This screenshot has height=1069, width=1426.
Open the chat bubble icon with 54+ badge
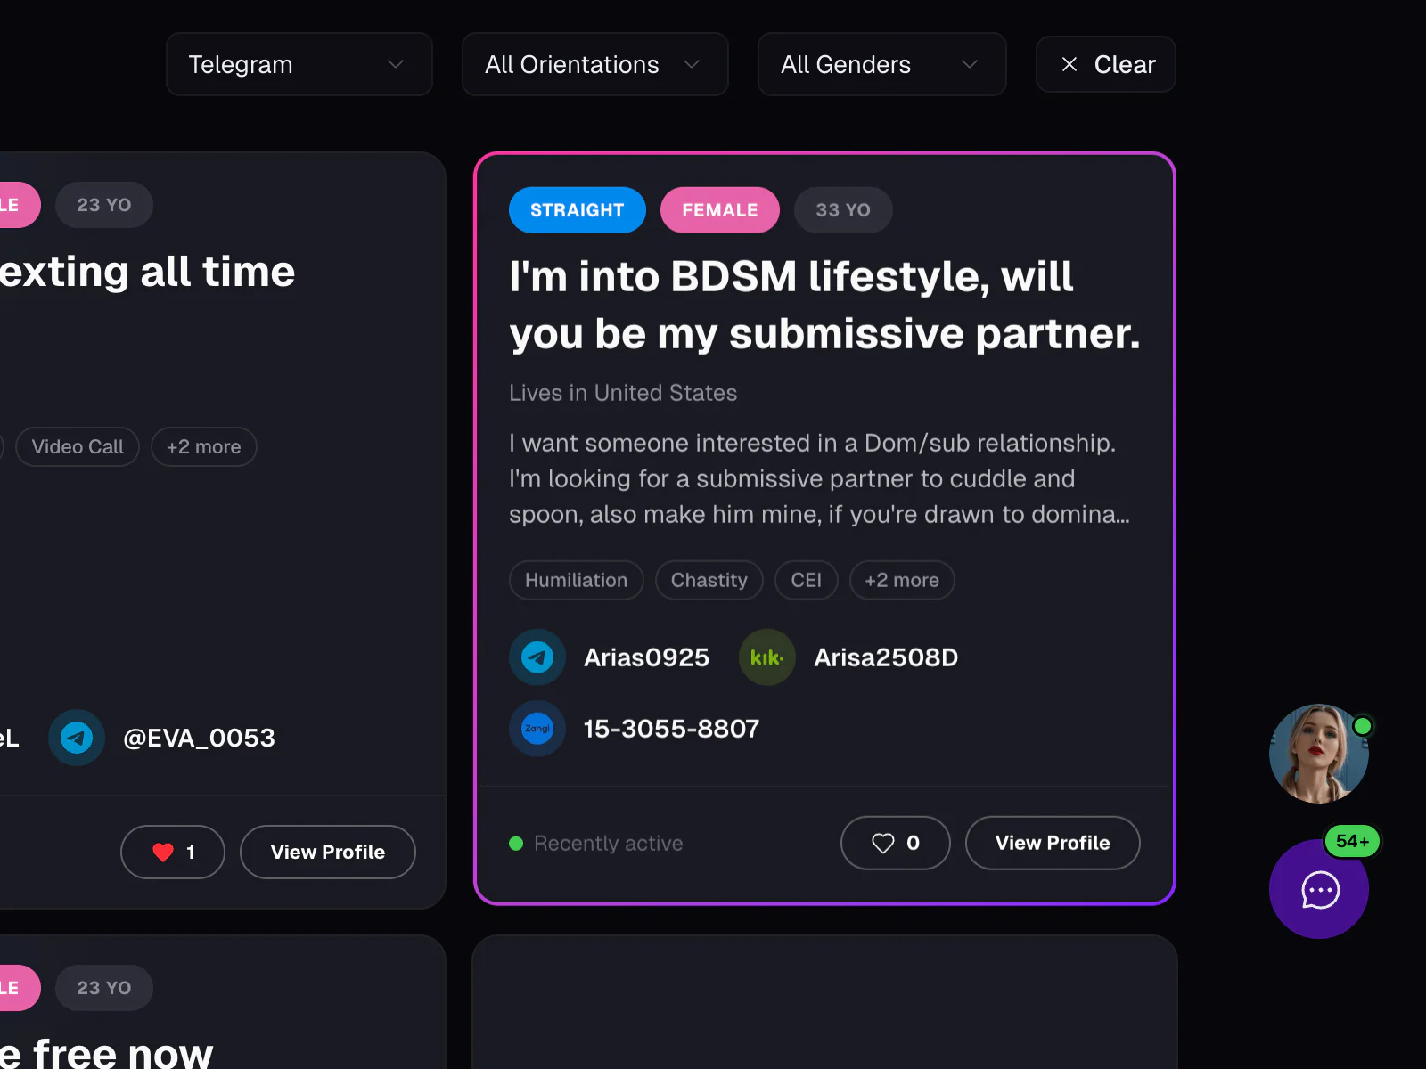coord(1319,890)
